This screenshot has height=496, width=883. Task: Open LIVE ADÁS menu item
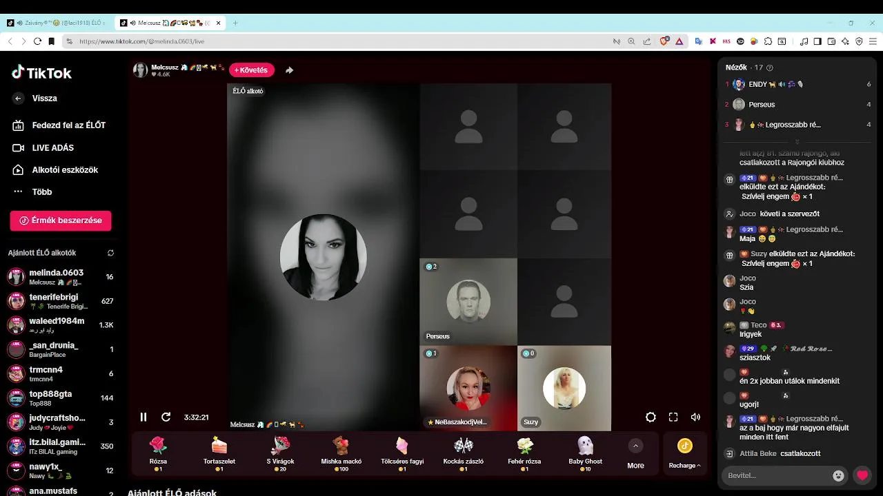point(43,147)
